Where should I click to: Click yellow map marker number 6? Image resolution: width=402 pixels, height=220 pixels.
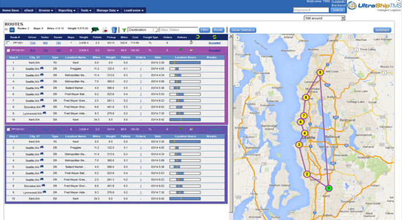pyautogui.click(x=300, y=122)
